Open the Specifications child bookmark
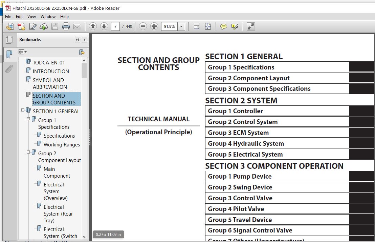 tap(59, 136)
